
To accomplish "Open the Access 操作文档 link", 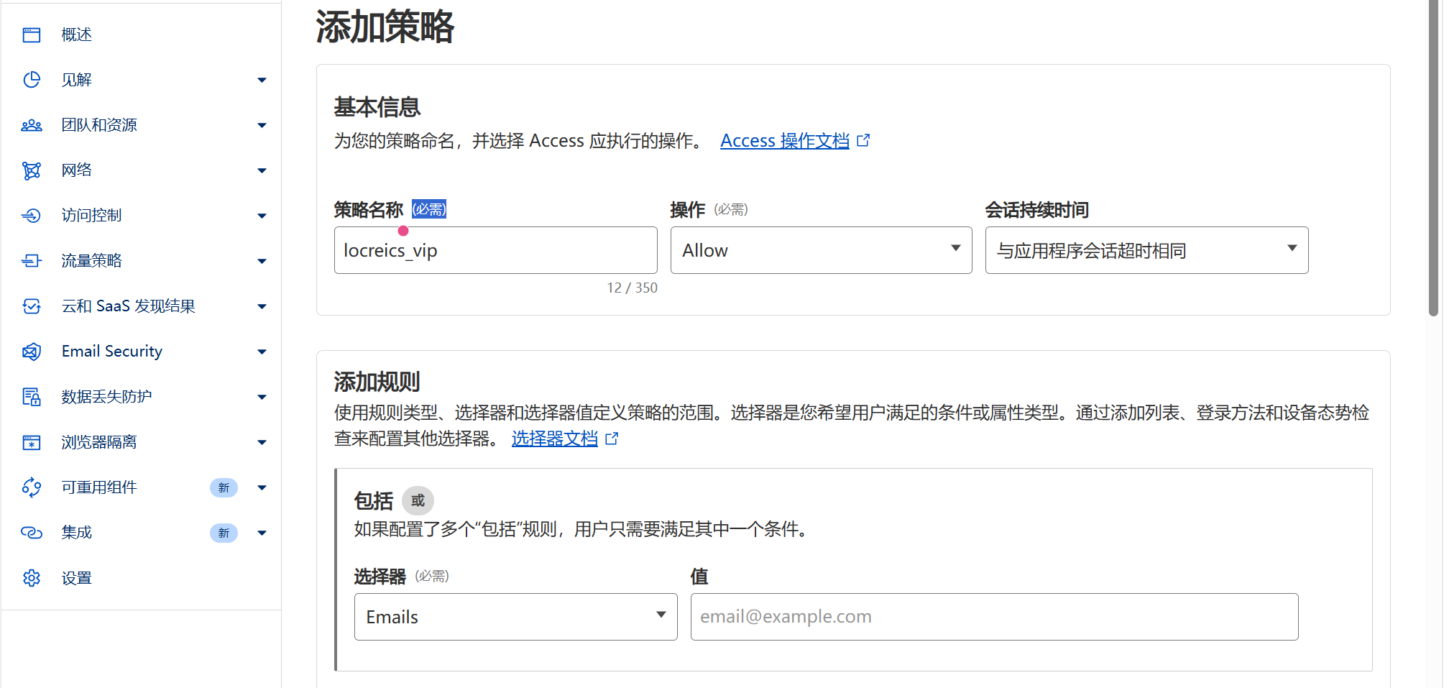I will [784, 141].
